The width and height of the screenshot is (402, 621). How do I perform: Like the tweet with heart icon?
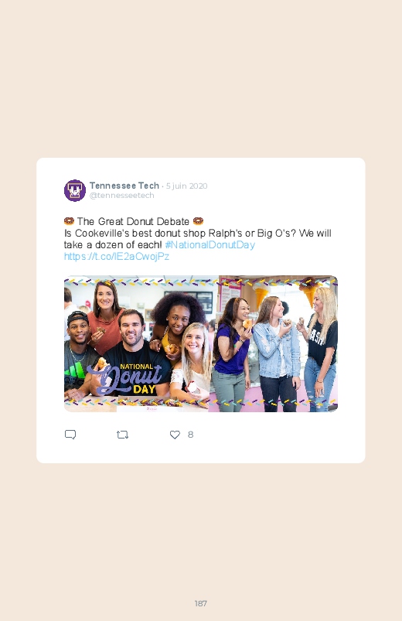[x=175, y=435]
